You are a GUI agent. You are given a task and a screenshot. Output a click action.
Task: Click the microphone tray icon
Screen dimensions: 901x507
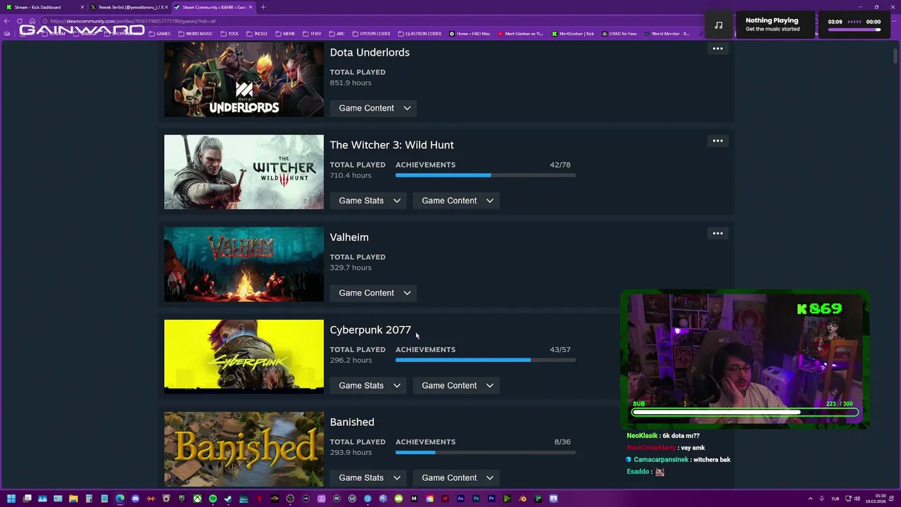[x=821, y=499]
